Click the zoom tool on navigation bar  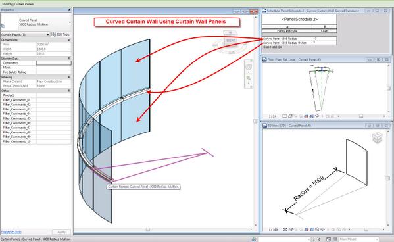point(249,78)
